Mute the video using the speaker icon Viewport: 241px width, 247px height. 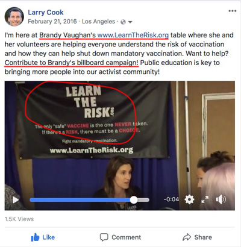[x=221, y=199]
